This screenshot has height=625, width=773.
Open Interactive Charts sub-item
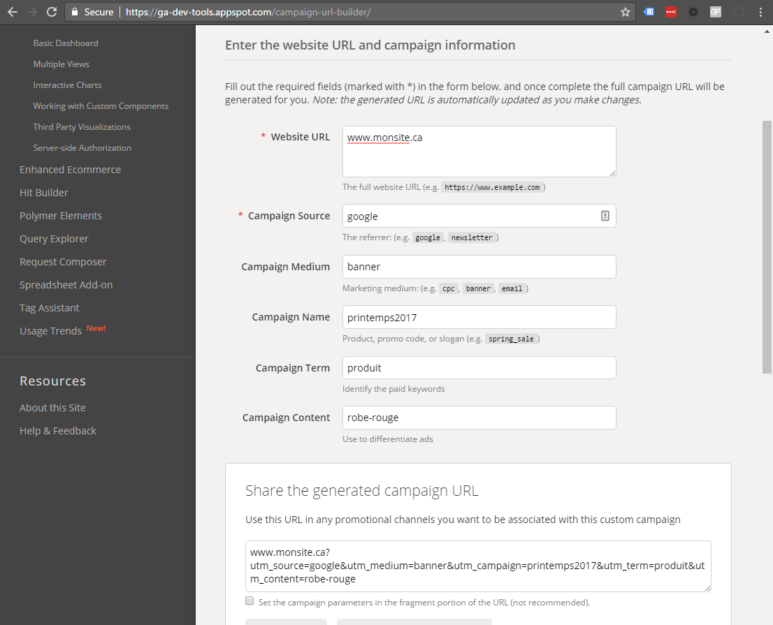pos(67,85)
